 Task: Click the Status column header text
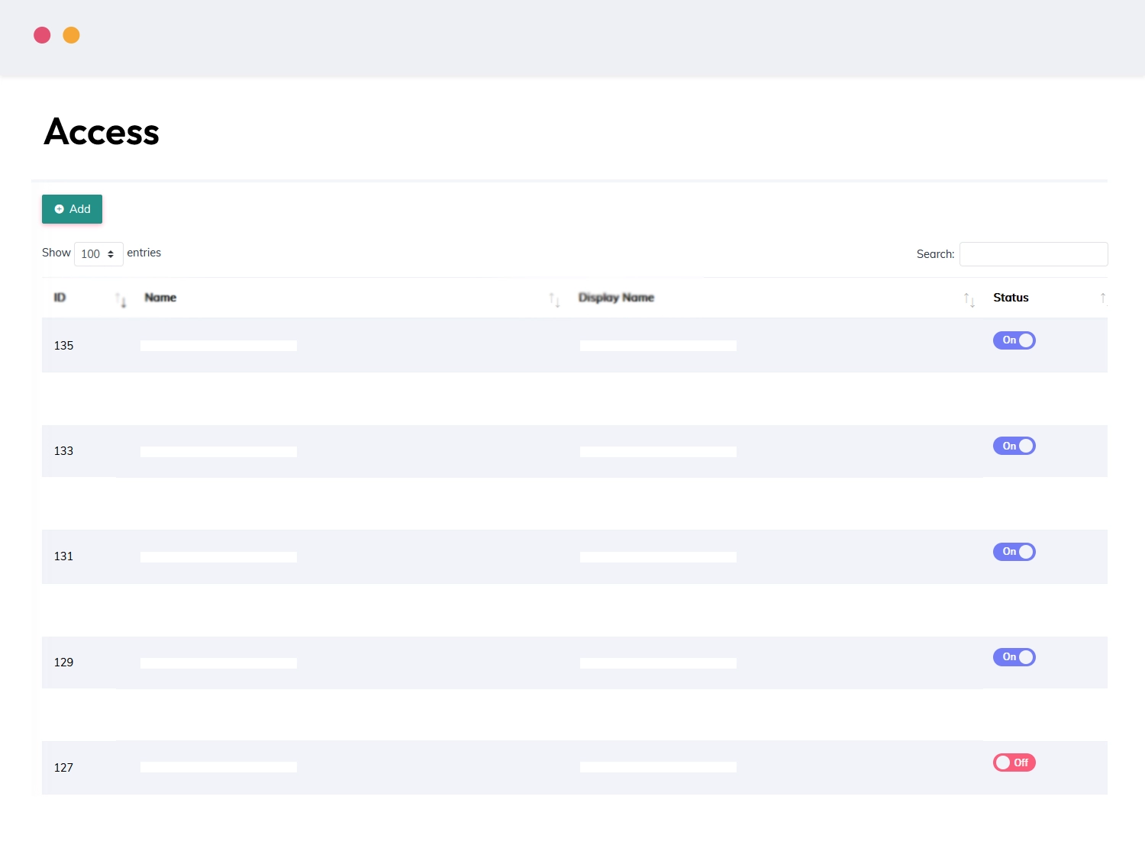[1011, 298]
